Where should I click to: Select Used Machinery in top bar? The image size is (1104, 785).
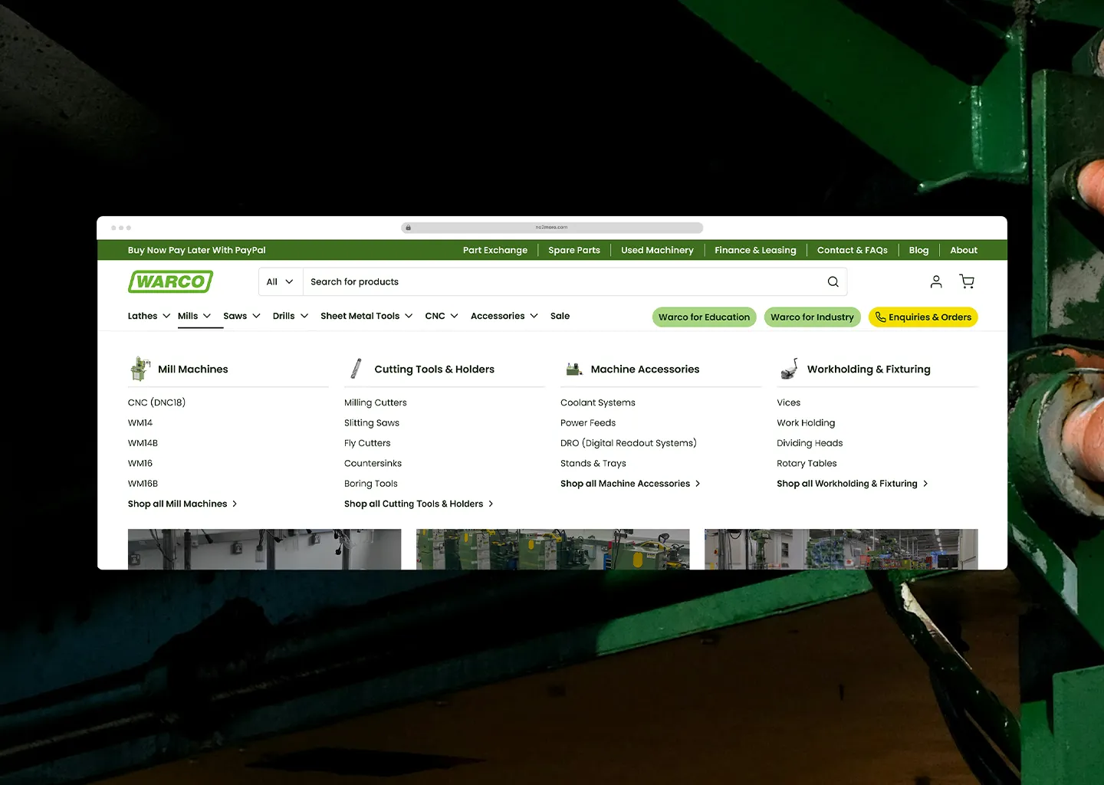pos(657,250)
